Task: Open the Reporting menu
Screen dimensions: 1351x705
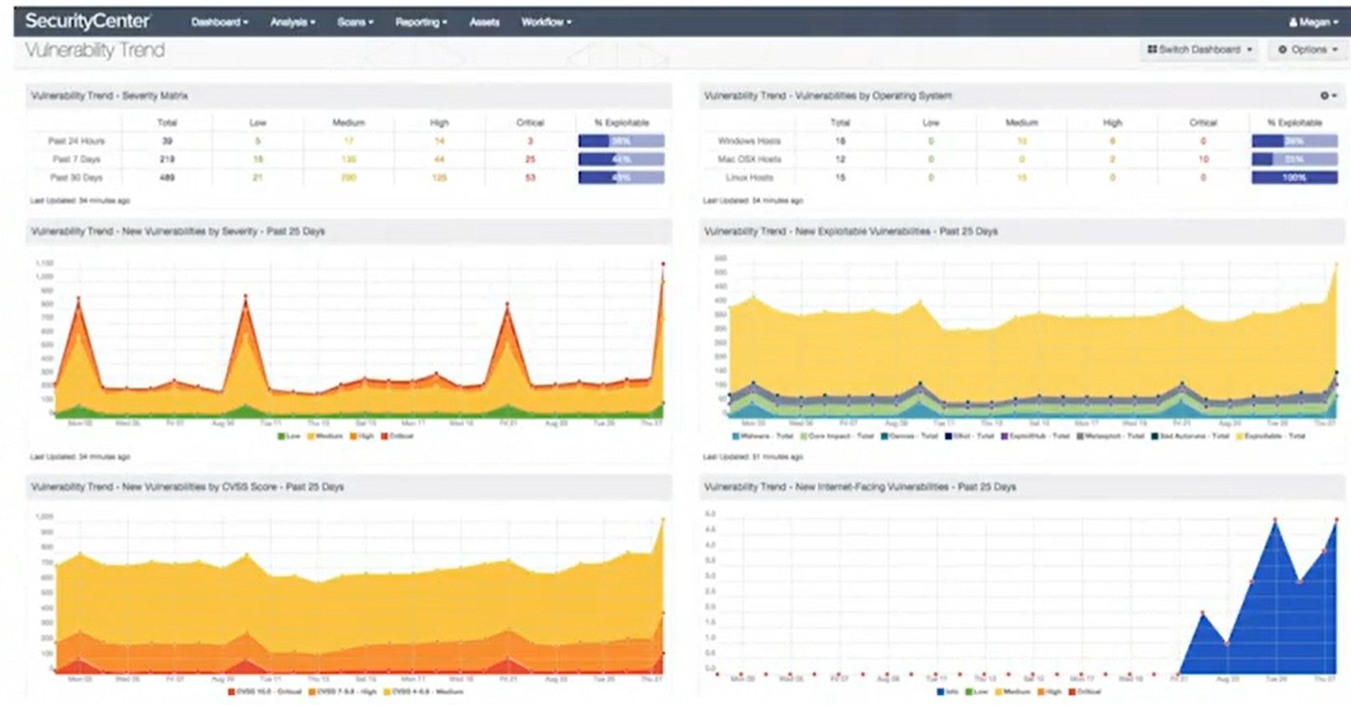Action: coord(421,23)
